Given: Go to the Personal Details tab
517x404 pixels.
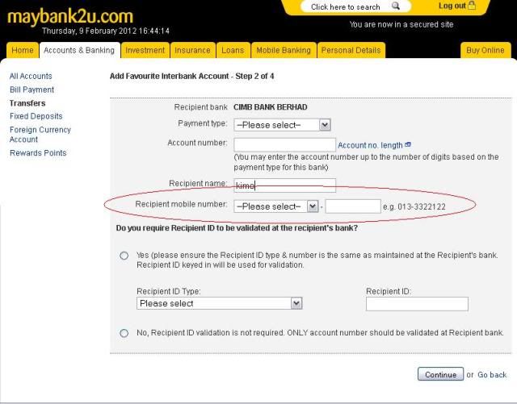Looking at the screenshot, I should point(351,50).
